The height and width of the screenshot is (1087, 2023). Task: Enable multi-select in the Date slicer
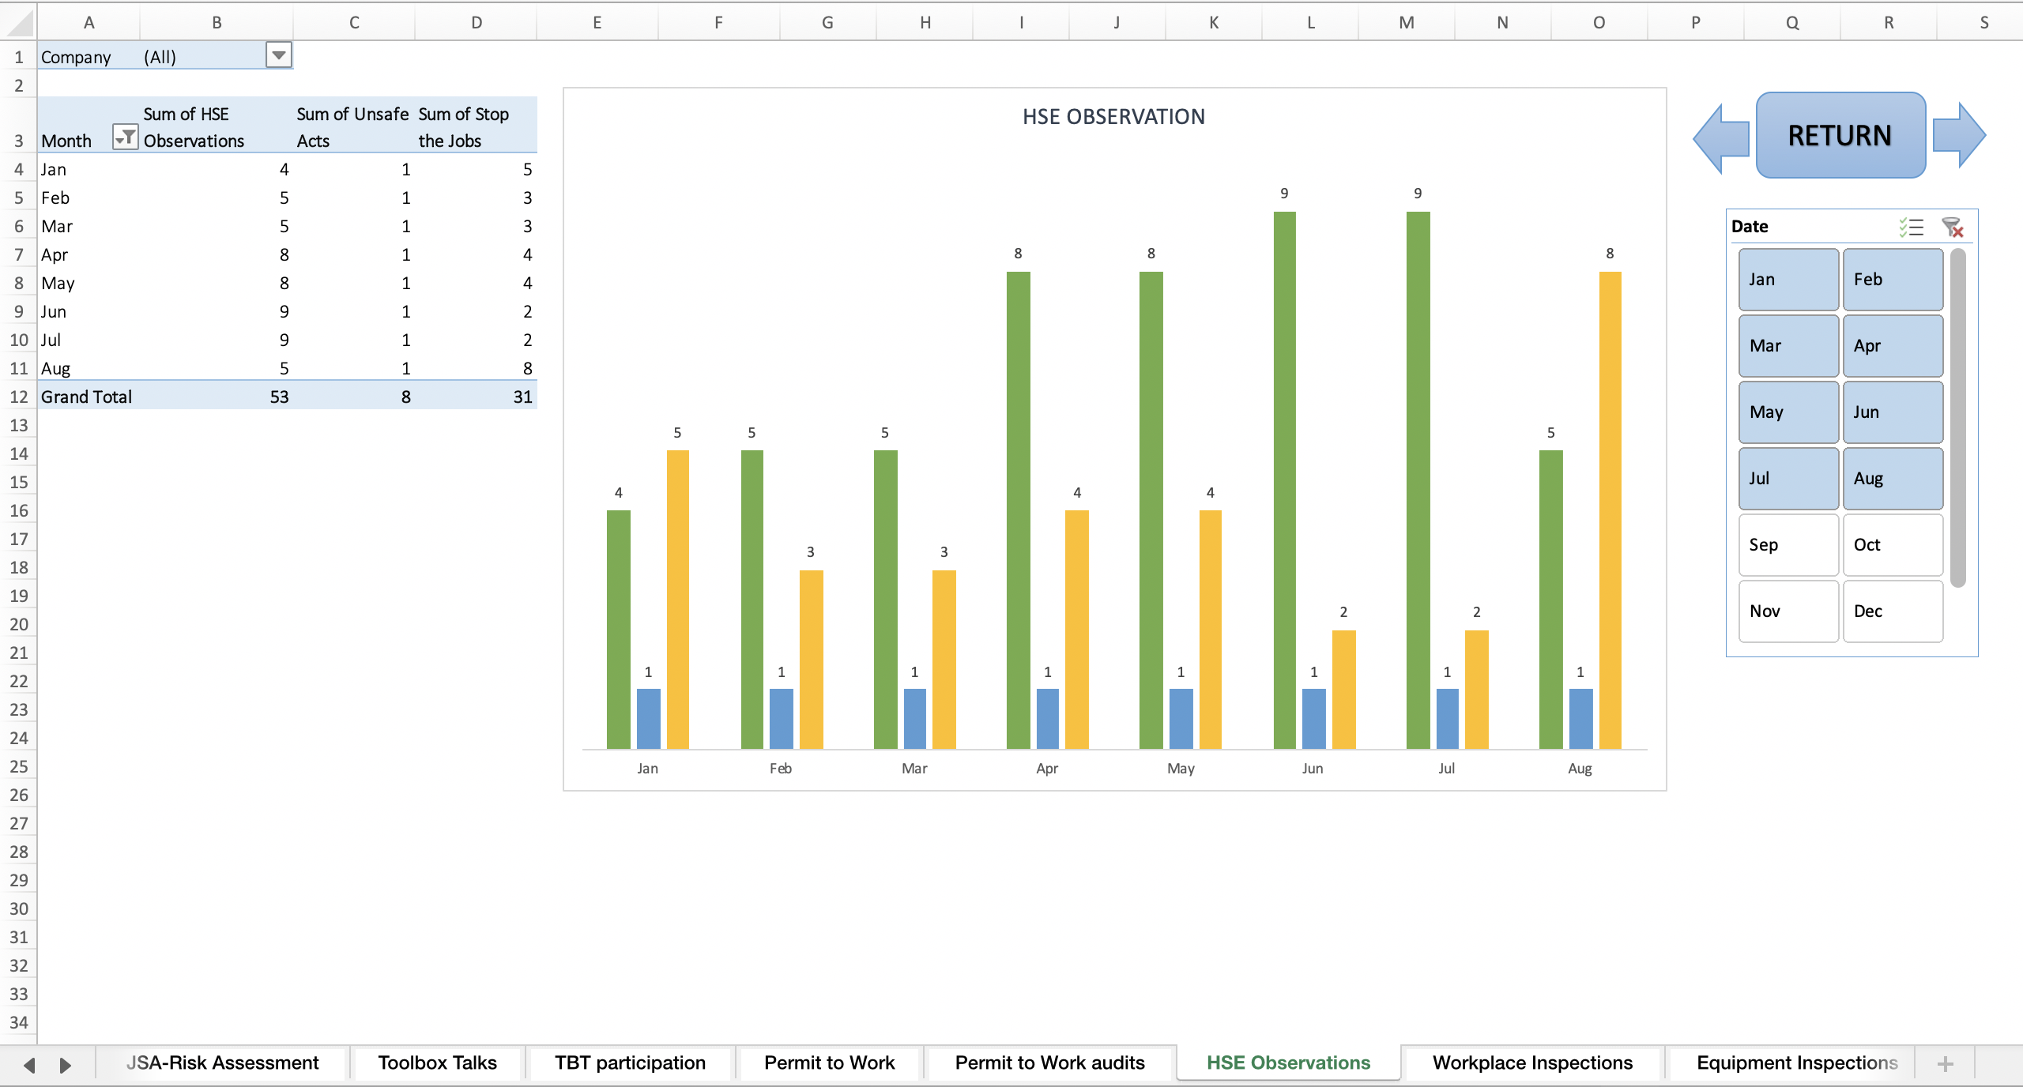click(1912, 228)
